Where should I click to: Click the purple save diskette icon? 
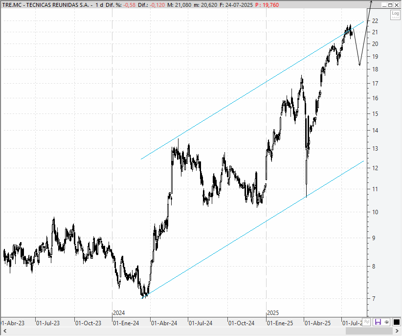tap(378, 322)
